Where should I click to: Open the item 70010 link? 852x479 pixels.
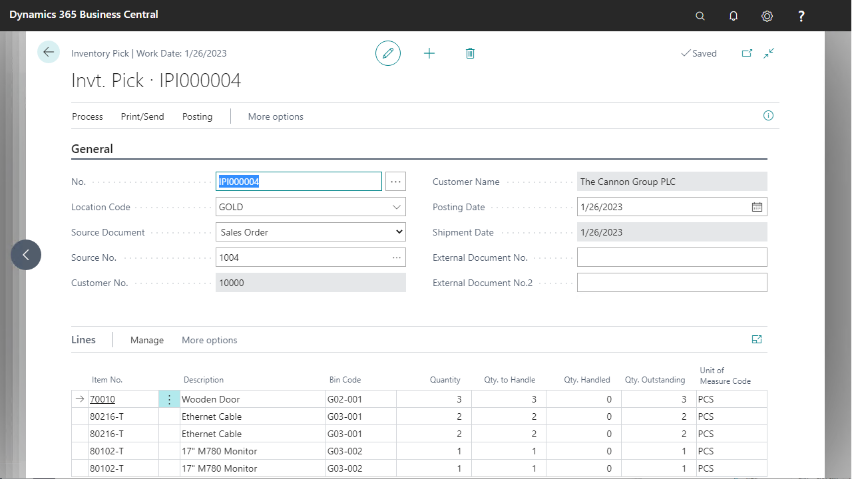(103, 399)
